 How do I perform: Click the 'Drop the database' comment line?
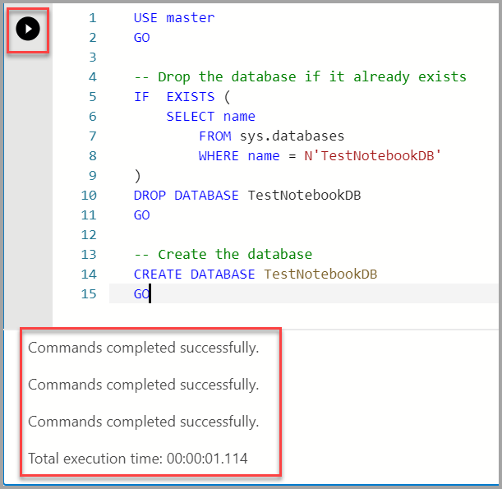(300, 76)
